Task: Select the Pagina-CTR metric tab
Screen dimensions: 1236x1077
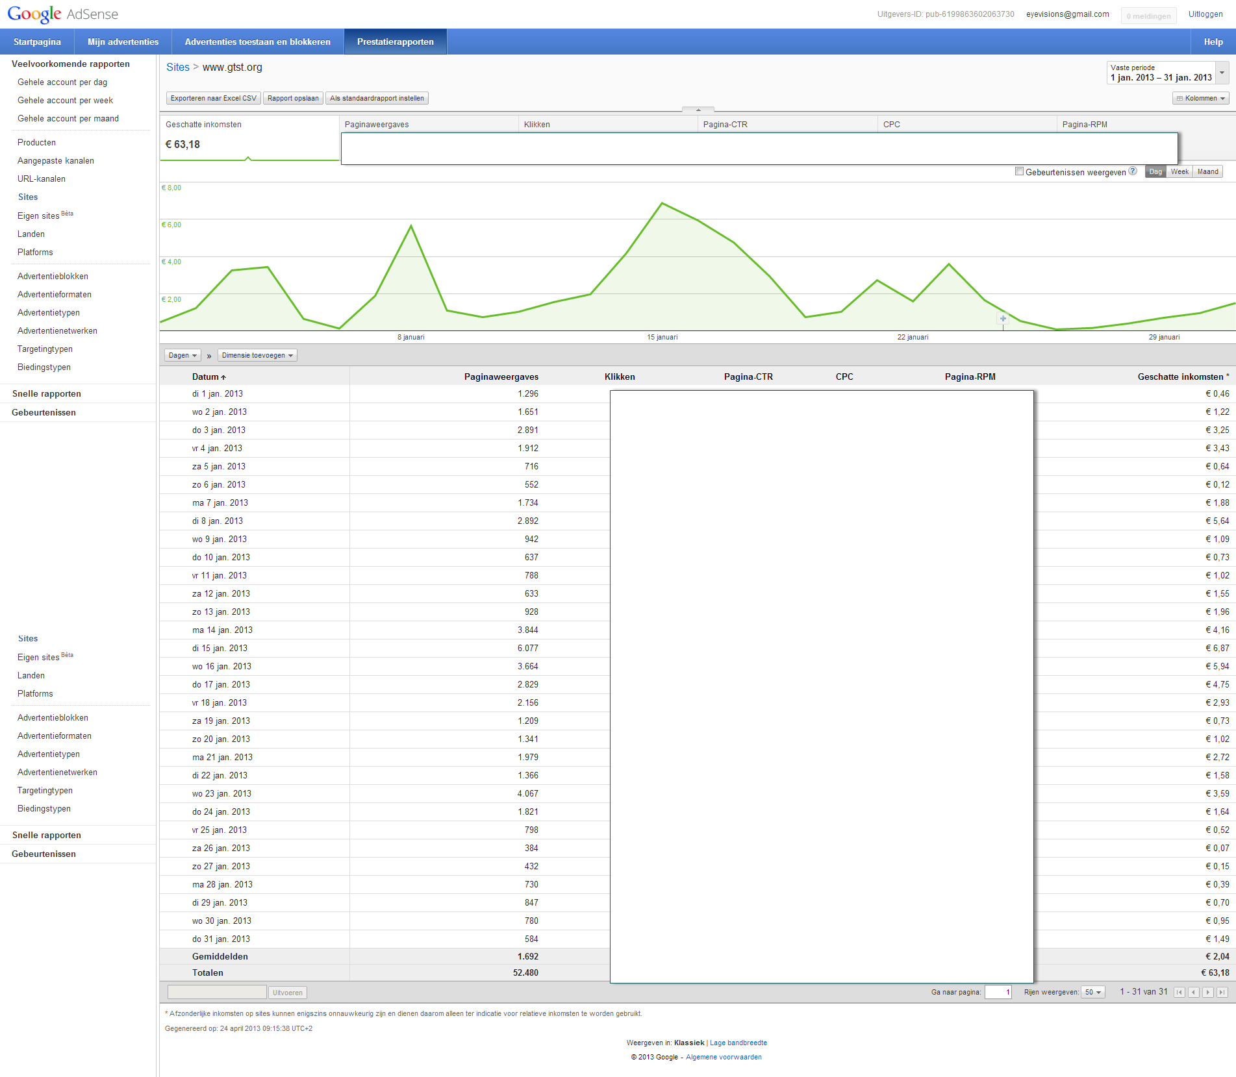Action: [x=787, y=124]
